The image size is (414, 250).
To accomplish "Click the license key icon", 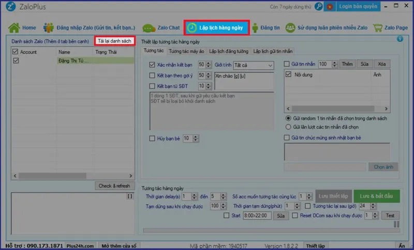I will pos(318,6).
